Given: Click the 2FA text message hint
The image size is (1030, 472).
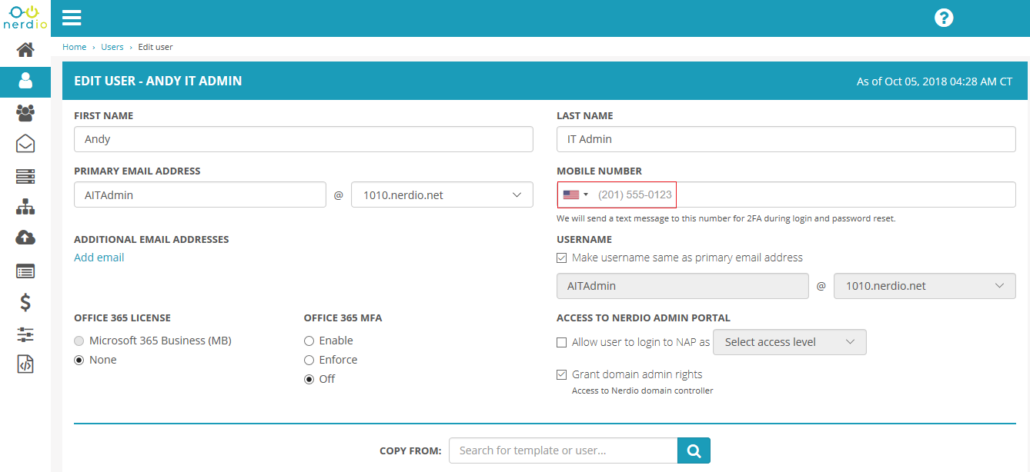Looking at the screenshot, I should (726, 218).
